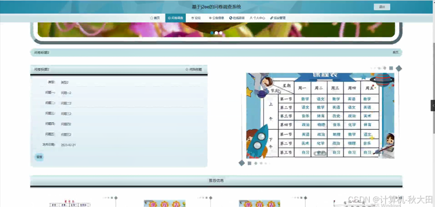
Task: Open the right-edge side panel arrow
Action: click(433, 106)
